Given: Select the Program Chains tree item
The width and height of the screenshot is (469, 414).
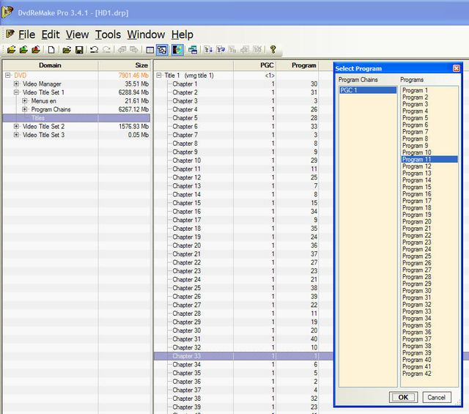Looking at the screenshot, I should (x=51, y=109).
